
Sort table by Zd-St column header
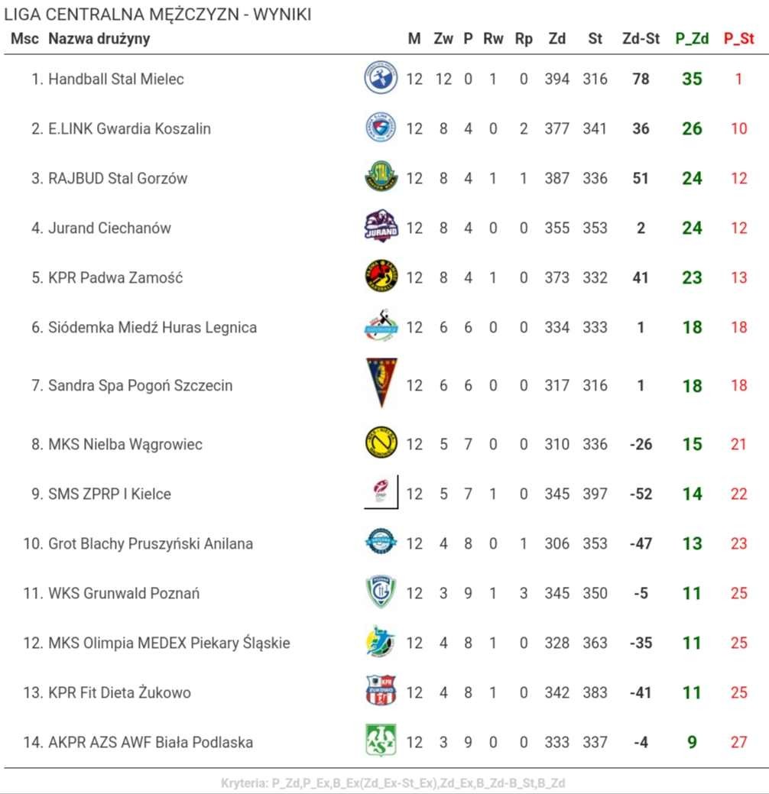(641, 38)
